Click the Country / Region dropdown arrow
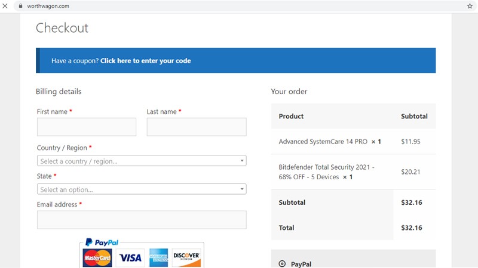Viewport: 478px width, 268px height. tap(242, 161)
